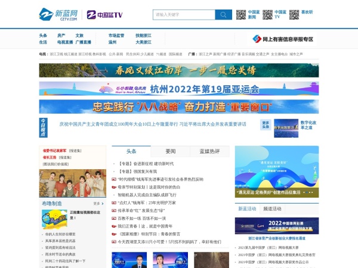Open the 市场监管 navigation link
The image size is (358, 268).
point(117,35)
